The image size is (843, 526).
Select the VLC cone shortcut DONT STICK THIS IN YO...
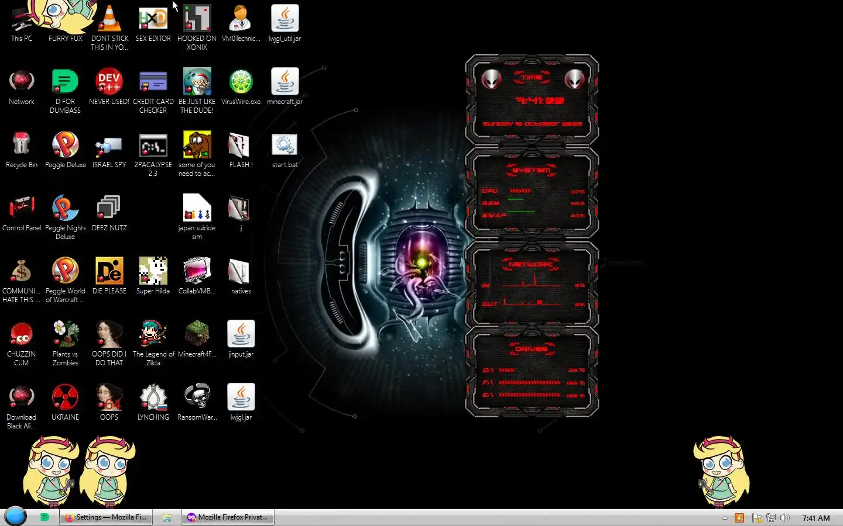[109, 27]
